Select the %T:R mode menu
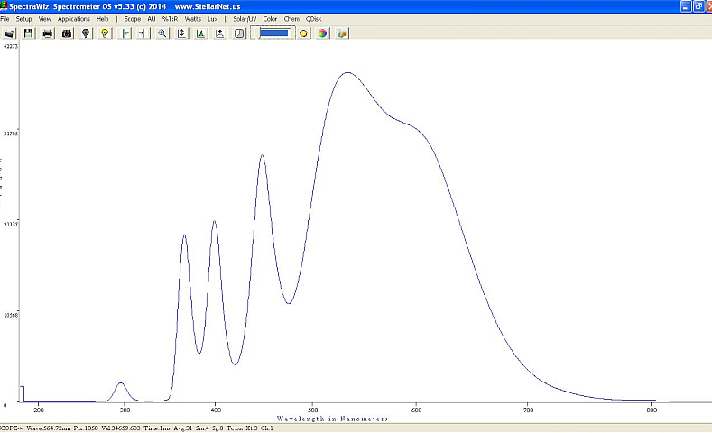This screenshot has height=433, width=712. [170, 19]
